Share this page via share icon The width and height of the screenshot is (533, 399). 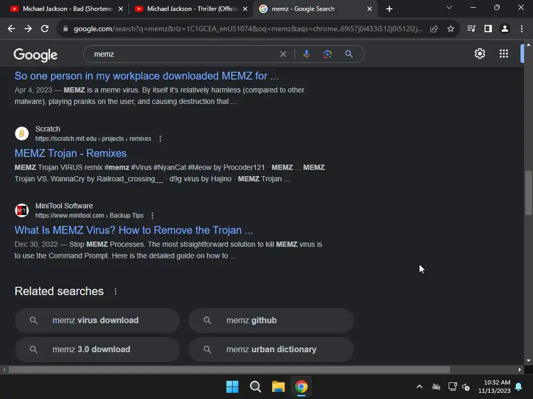pos(434,29)
